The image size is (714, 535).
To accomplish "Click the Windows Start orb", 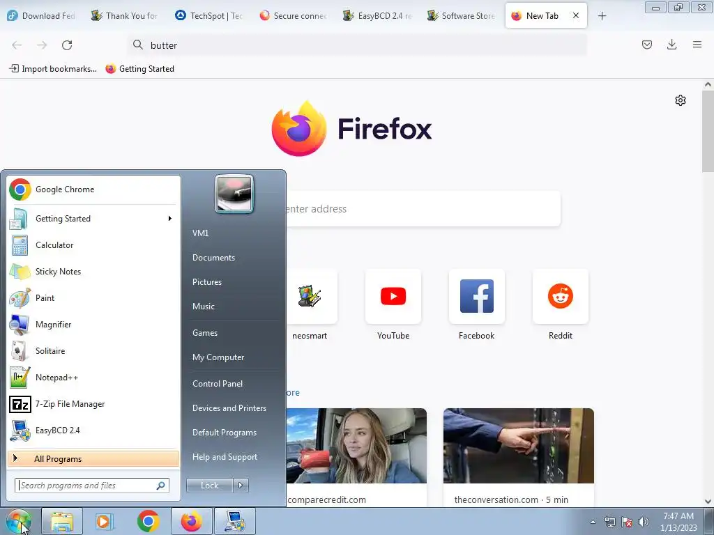I will [19, 521].
